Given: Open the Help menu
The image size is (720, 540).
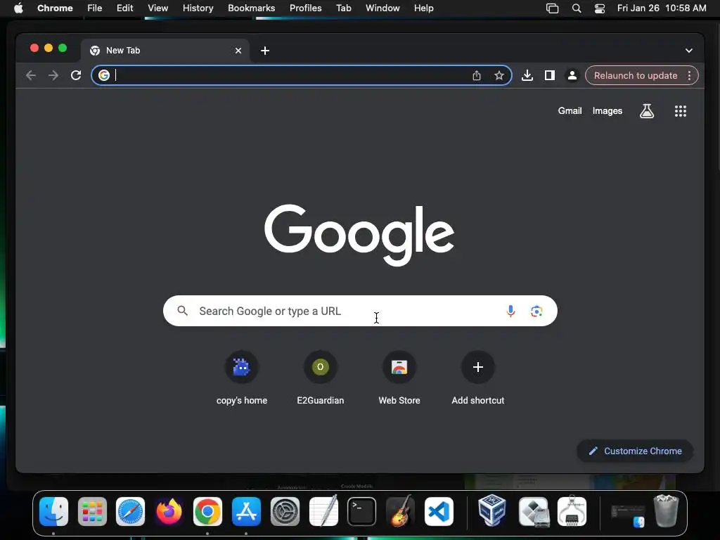Looking at the screenshot, I should 423,8.
